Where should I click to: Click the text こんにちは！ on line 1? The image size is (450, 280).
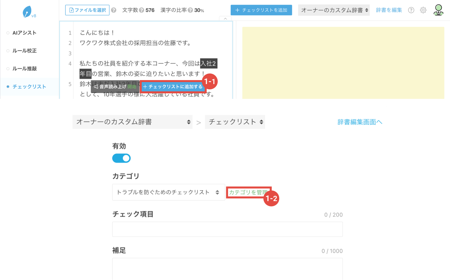[x=98, y=33]
